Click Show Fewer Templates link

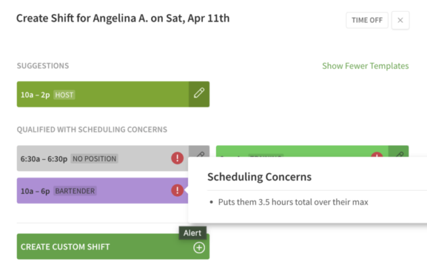(x=365, y=66)
